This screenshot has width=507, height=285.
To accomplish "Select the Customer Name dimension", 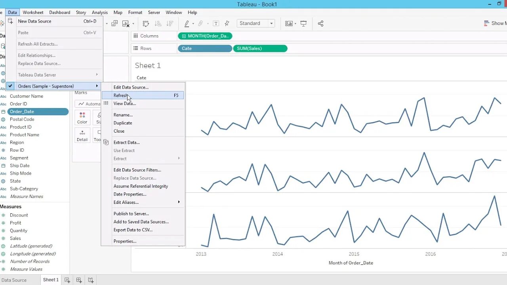I will [x=27, y=96].
